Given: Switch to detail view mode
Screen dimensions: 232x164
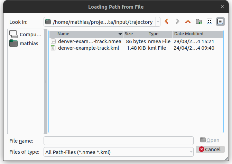Looking at the screenshot, I should [x=220, y=22].
